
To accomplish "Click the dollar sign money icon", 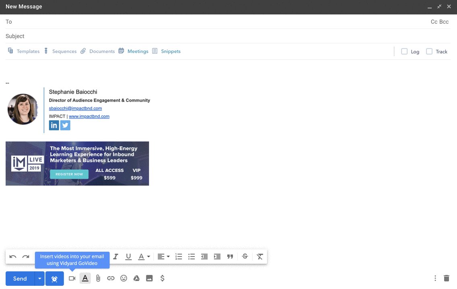I will 163,279.
